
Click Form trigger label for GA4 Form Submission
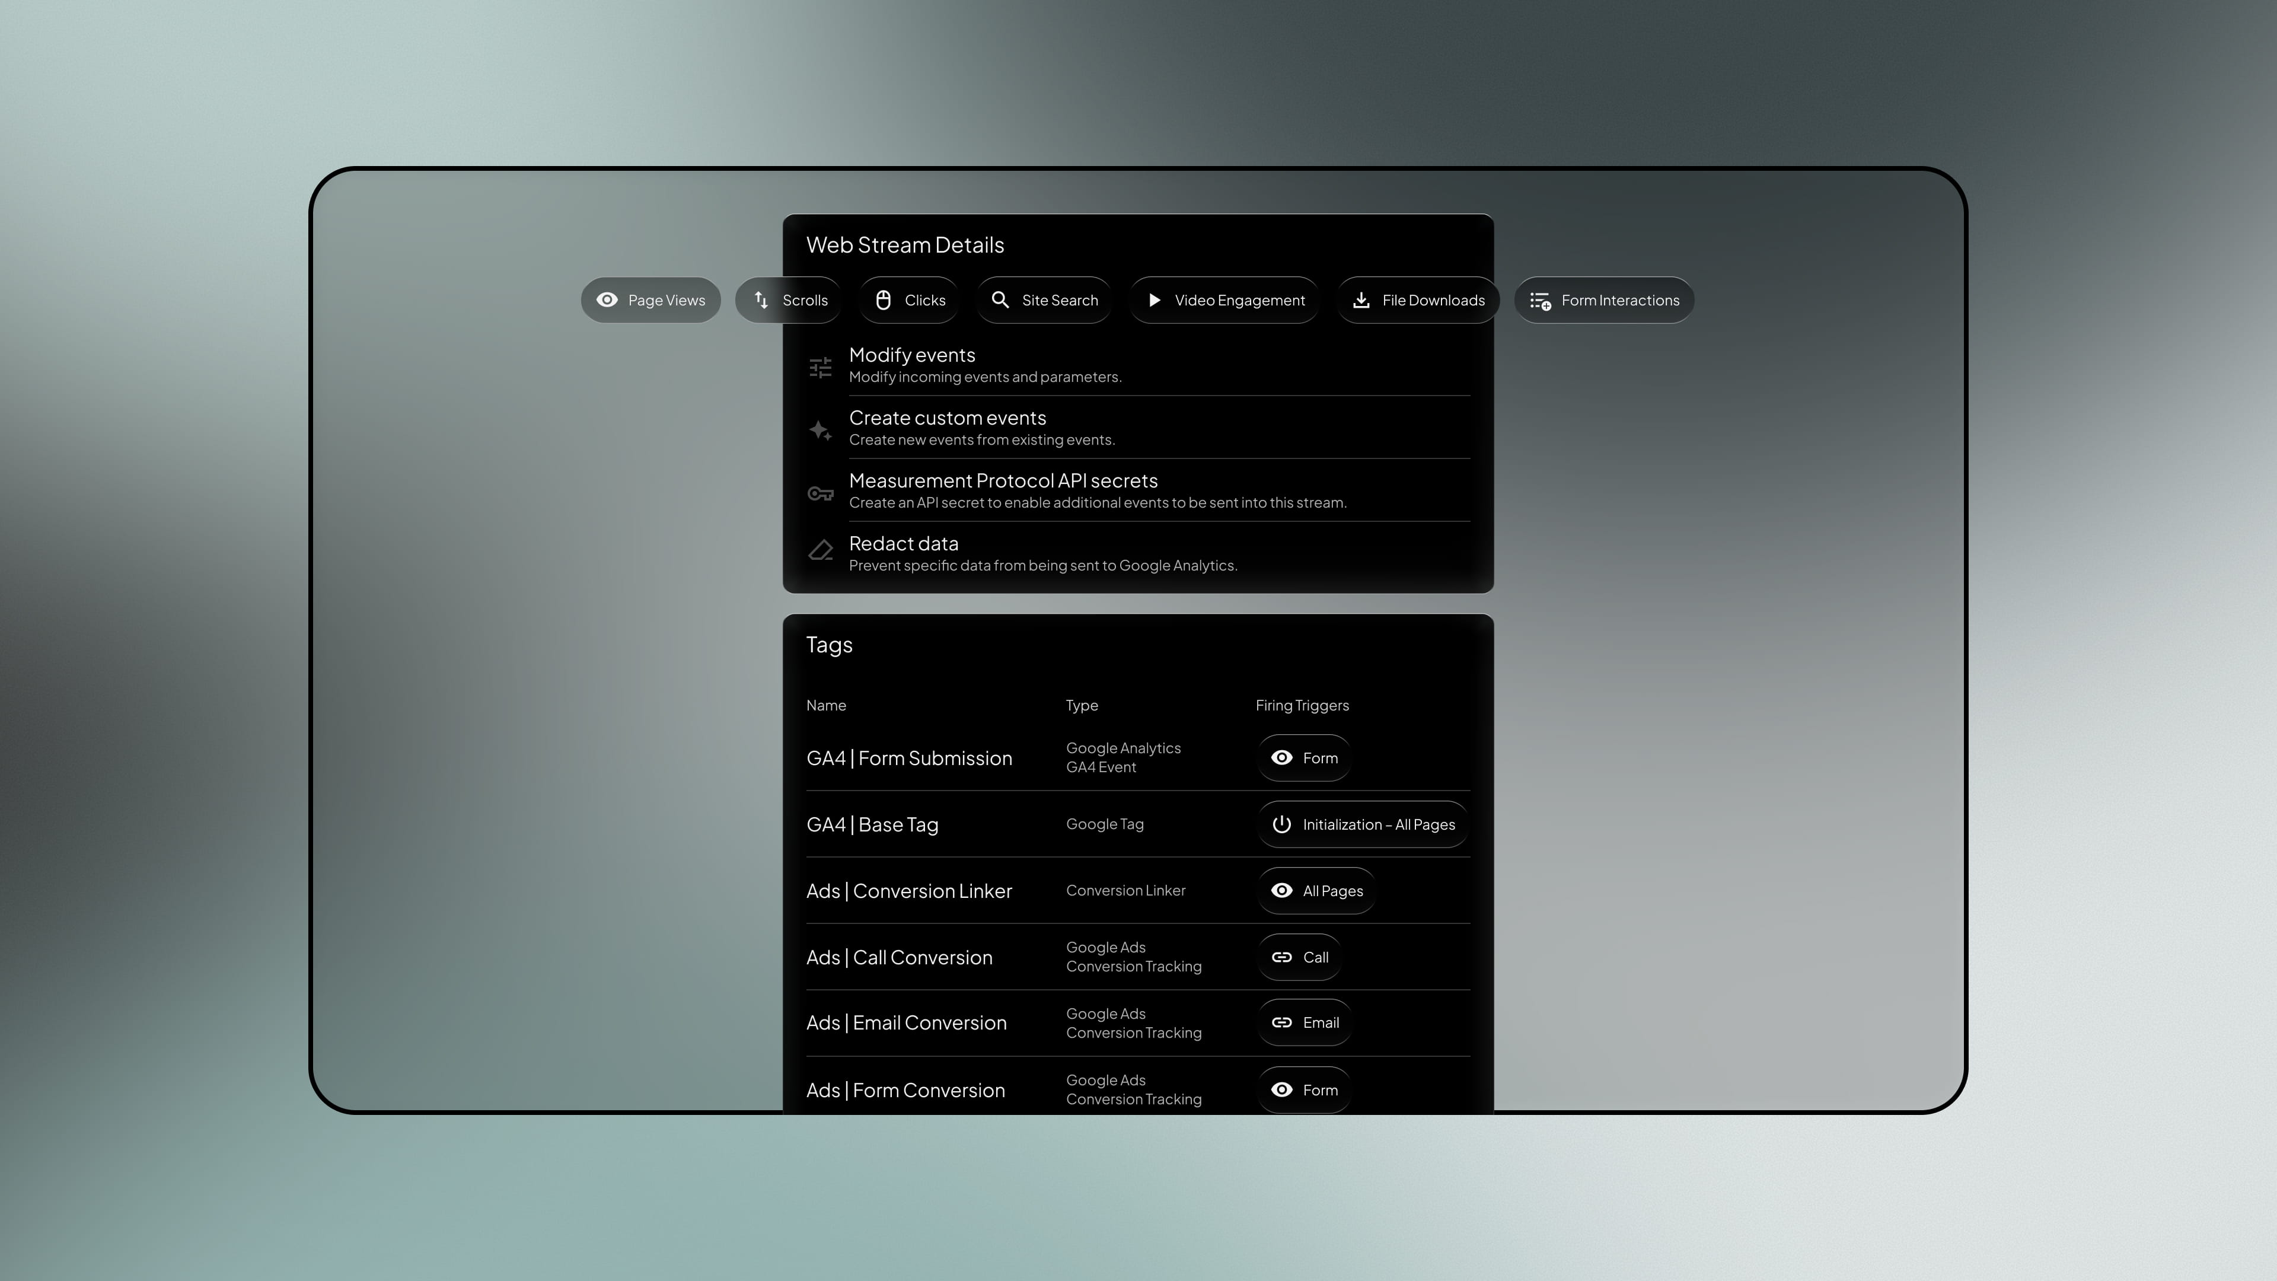coord(1321,758)
